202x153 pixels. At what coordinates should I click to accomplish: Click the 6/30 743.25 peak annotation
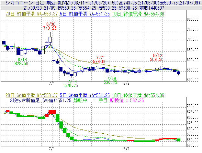point(50,26)
